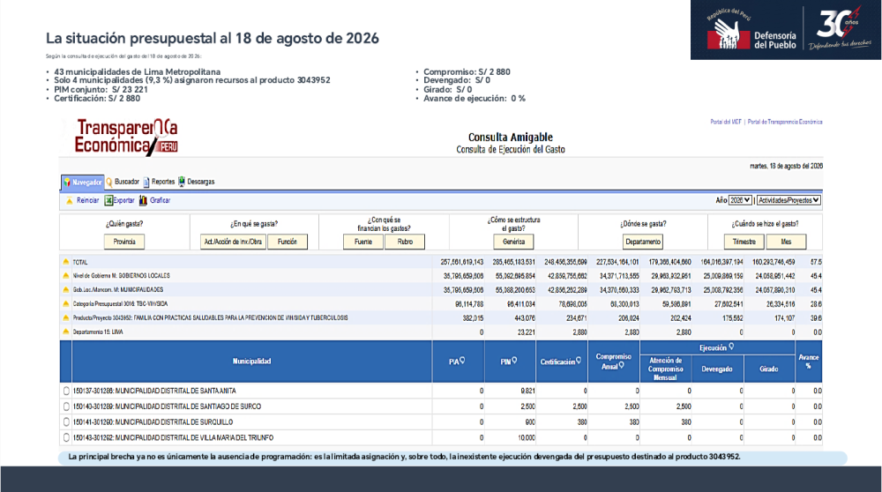The height and width of the screenshot is (492, 882).
Task: Click the Navegador tab globe icon
Action: [67, 183]
